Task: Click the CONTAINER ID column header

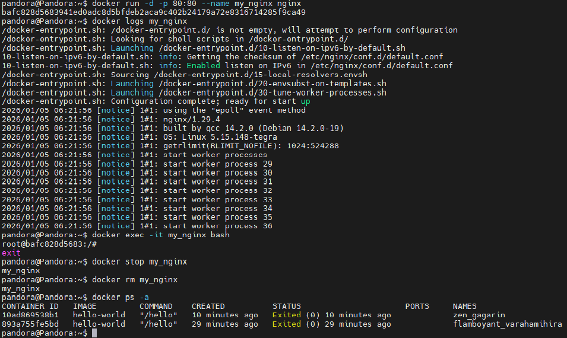Action: (x=30, y=306)
